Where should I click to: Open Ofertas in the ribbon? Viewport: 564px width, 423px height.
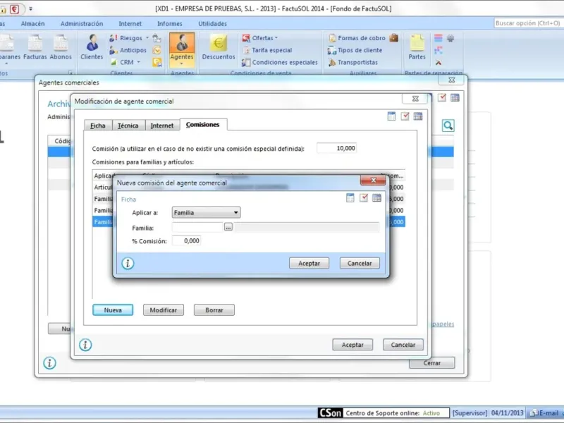tap(259, 38)
